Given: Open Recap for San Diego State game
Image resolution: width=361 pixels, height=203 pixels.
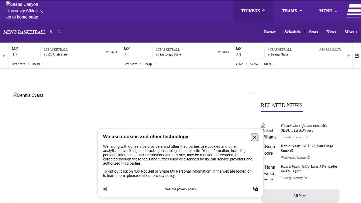Looking at the screenshot, I should coord(149,64).
